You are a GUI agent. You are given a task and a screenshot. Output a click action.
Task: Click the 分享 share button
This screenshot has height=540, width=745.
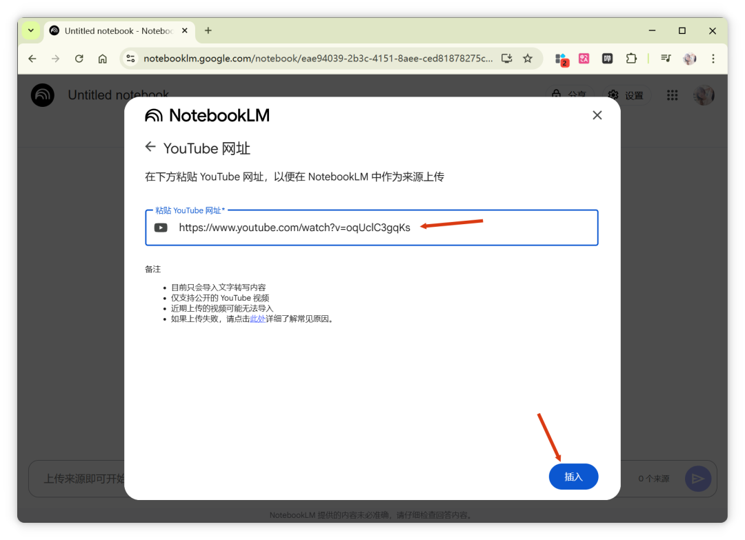pyautogui.click(x=569, y=95)
